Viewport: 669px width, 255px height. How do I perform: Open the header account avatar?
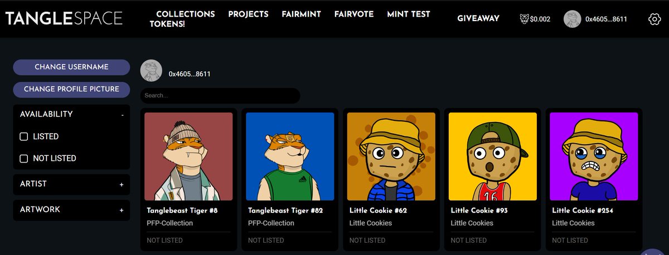573,19
